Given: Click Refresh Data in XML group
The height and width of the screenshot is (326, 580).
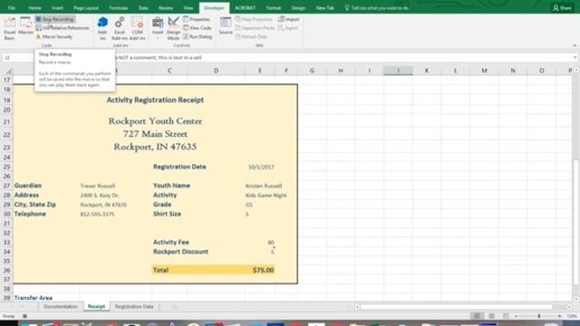Looking at the screenshot, I should [251, 36].
